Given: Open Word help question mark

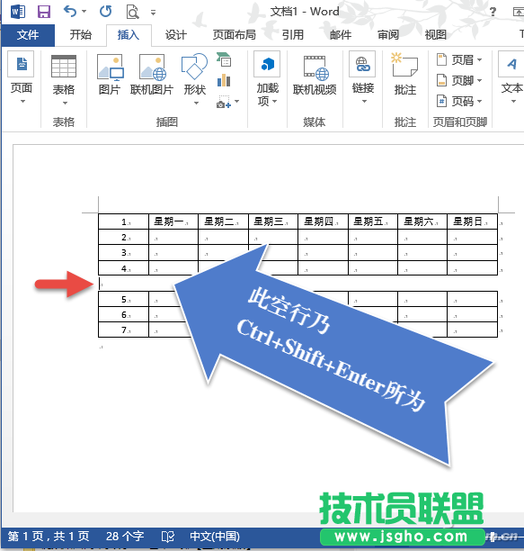Looking at the screenshot, I should tap(493, 12).
